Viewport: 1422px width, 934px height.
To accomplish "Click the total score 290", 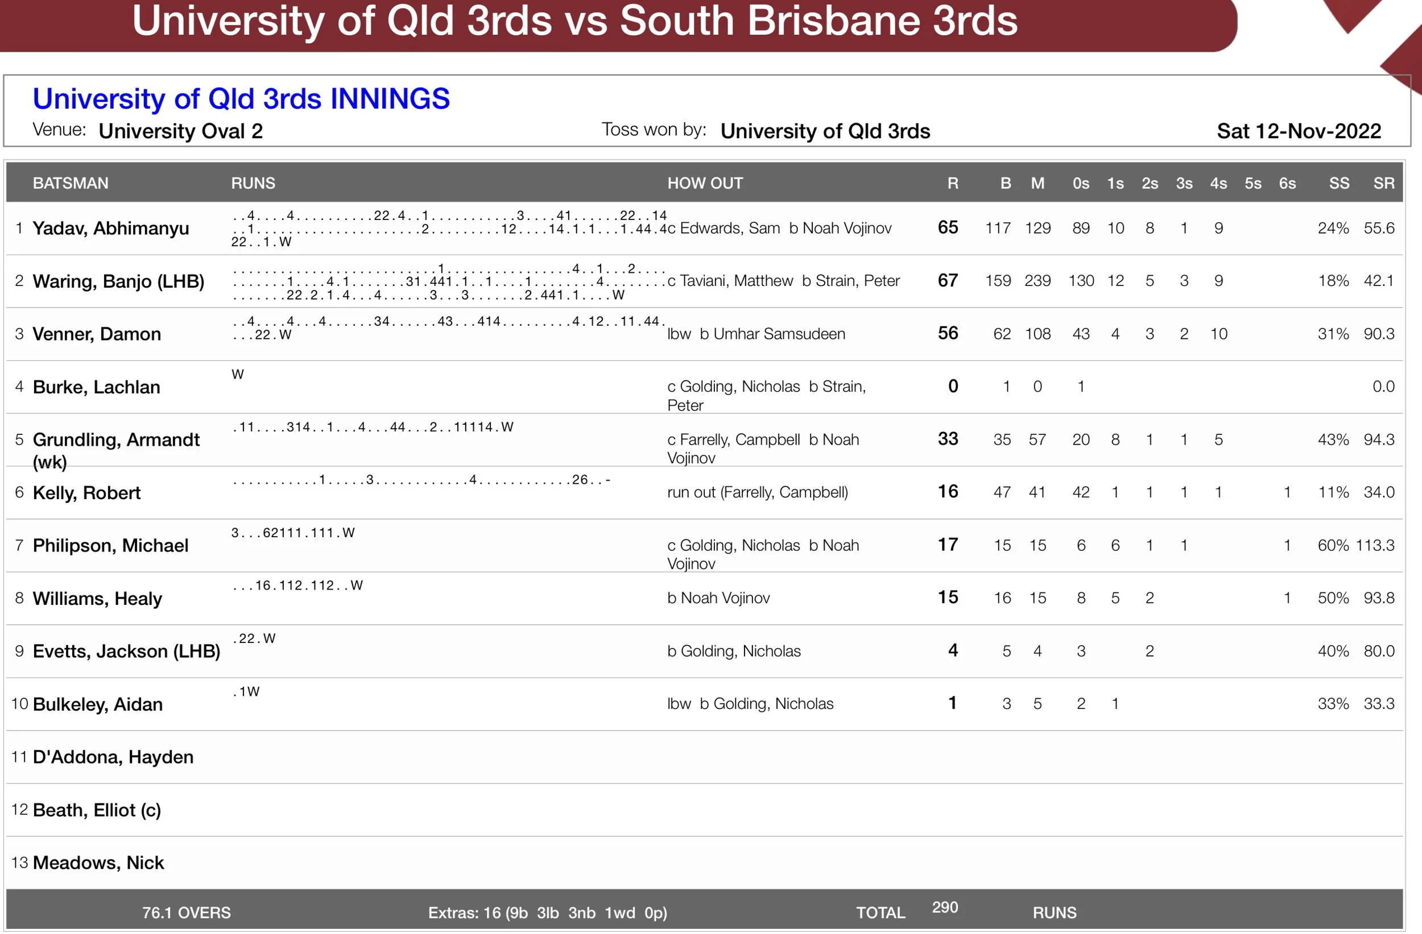I will tap(945, 907).
